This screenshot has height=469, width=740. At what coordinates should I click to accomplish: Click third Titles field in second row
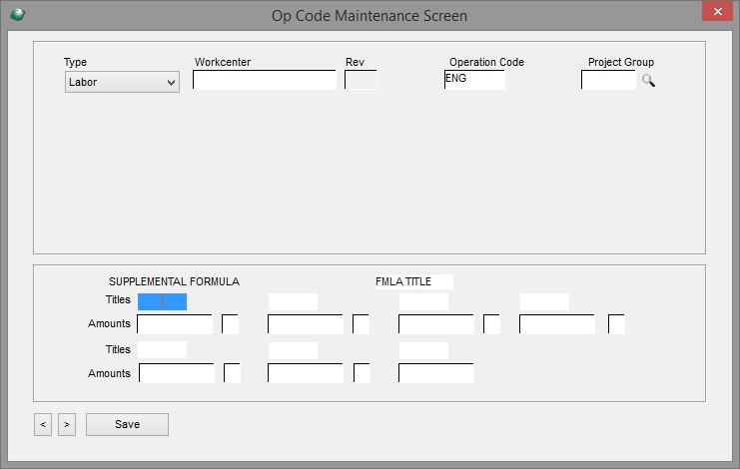[x=423, y=350]
